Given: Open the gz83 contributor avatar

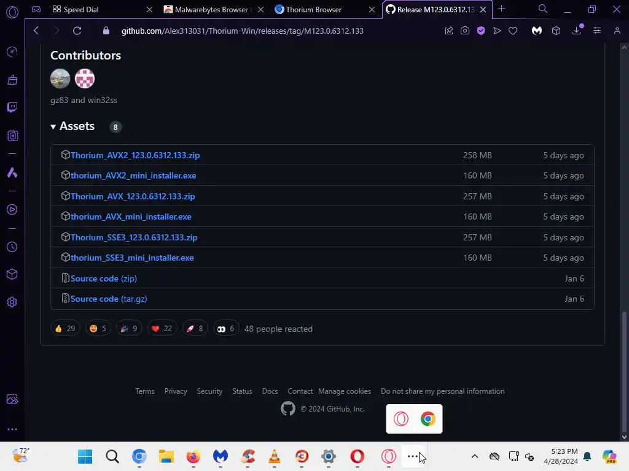Looking at the screenshot, I should [x=60, y=78].
